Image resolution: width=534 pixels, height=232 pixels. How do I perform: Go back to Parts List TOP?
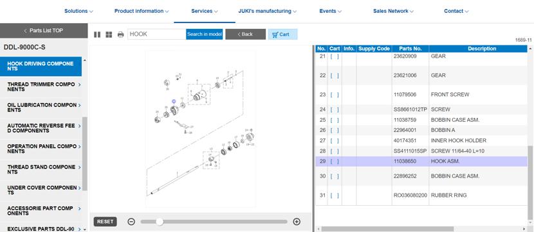(44, 31)
